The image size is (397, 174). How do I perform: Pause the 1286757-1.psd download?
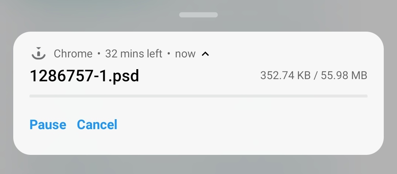click(x=48, y=125)
